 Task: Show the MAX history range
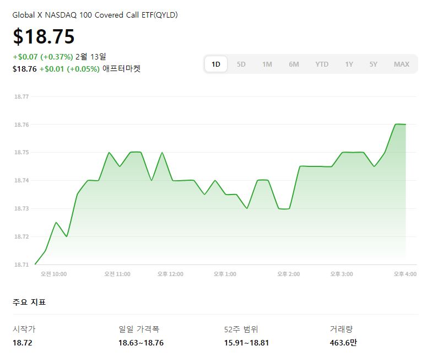402,64
